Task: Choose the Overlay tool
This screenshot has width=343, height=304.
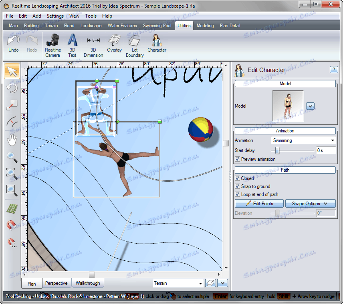Action: (x=114, y=43)
